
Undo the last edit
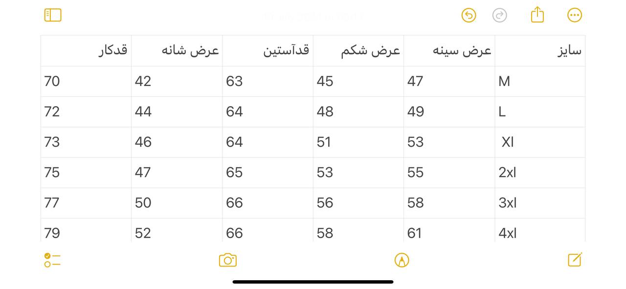469,15
